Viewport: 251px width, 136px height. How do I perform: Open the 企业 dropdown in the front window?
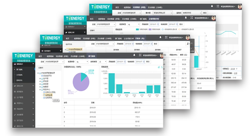pos(54,61)
